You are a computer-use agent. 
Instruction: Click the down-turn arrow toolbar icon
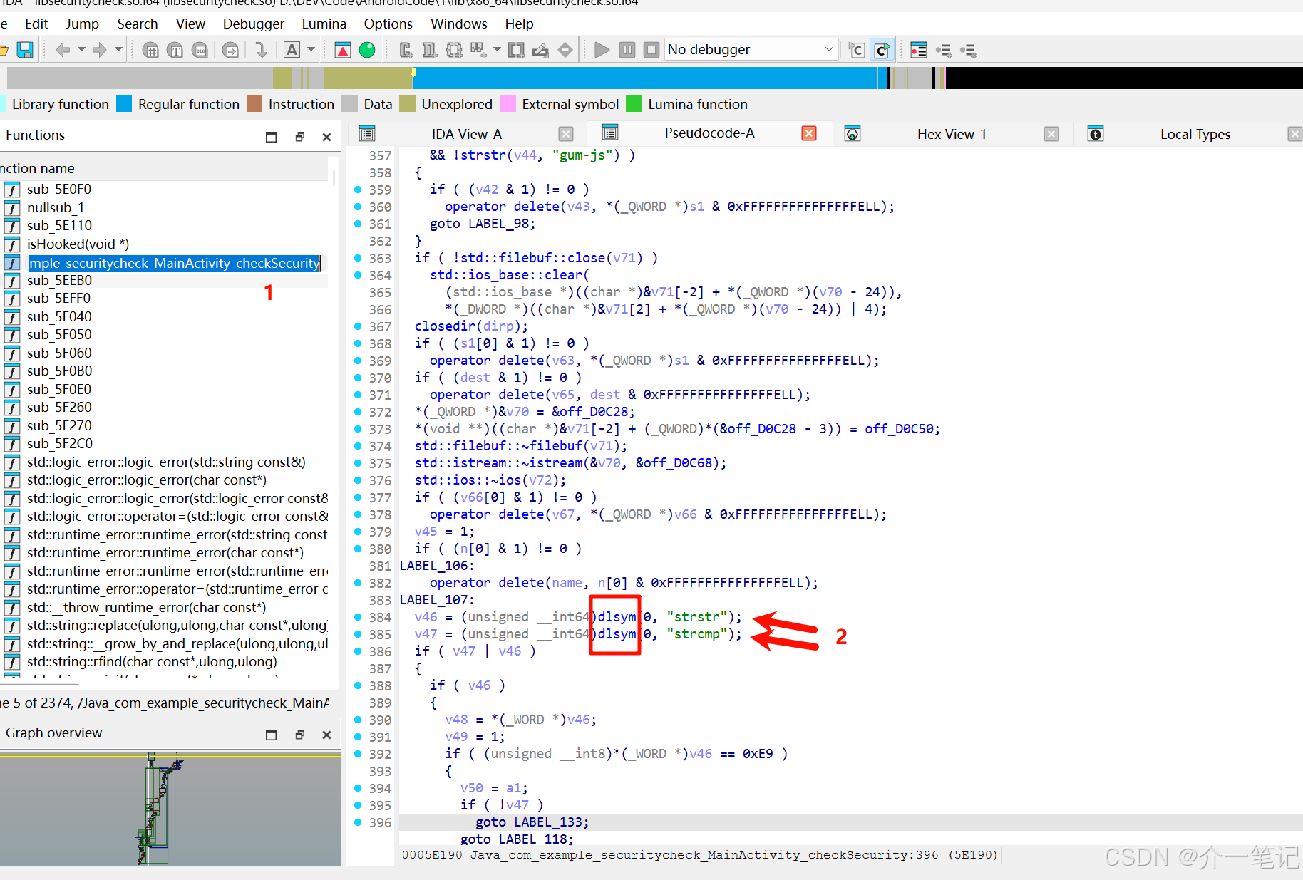261,50
